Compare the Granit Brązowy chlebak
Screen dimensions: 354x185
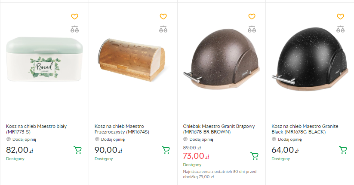click(252, 30)
